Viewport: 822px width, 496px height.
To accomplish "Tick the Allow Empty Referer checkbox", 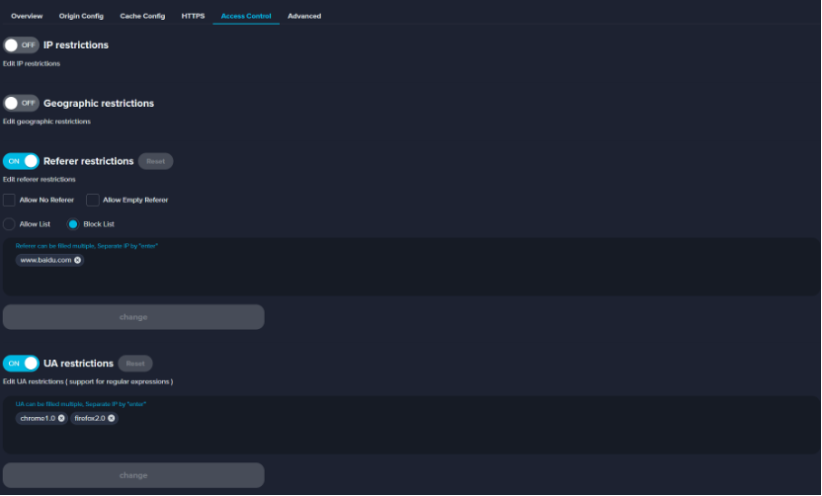I will (93, 200).
